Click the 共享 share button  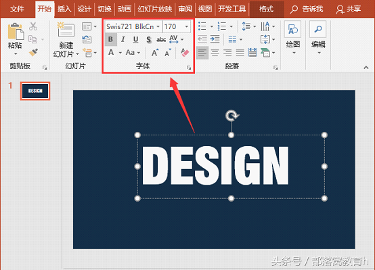coord(348,9)
